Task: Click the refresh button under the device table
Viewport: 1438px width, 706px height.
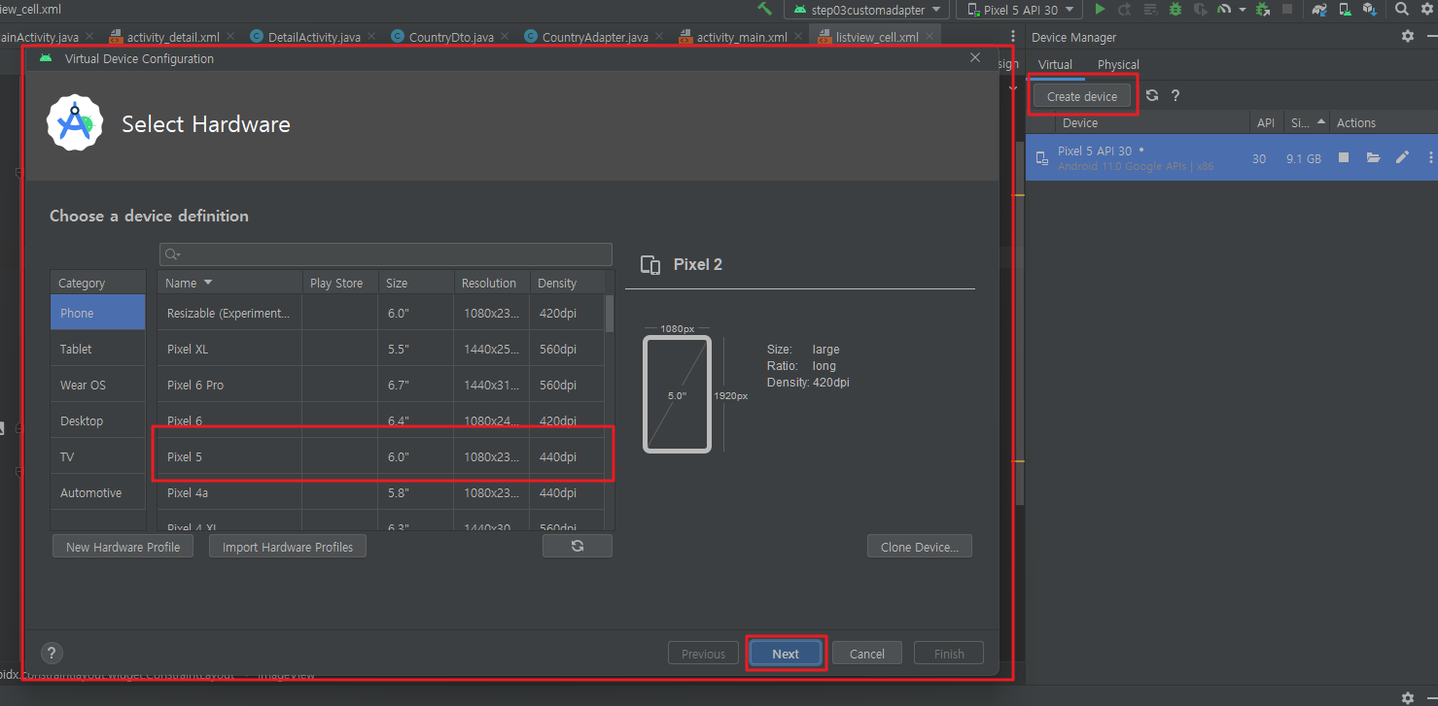Action: (x=578, y=546)
